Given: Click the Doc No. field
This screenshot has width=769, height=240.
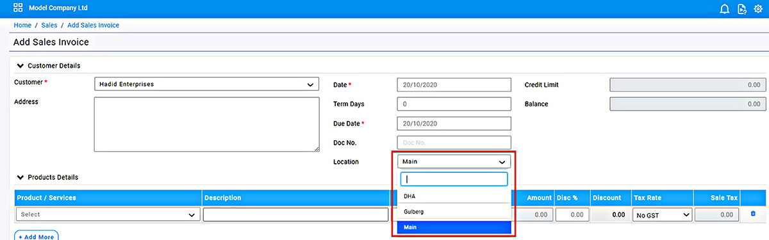Looking at the screenshot, I should click(454, 142).
